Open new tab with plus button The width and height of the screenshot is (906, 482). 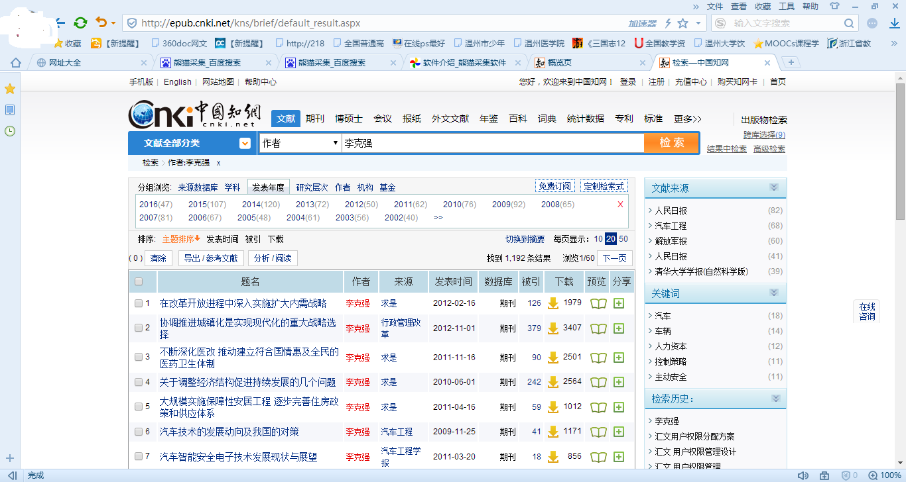(x=791, y=62)
